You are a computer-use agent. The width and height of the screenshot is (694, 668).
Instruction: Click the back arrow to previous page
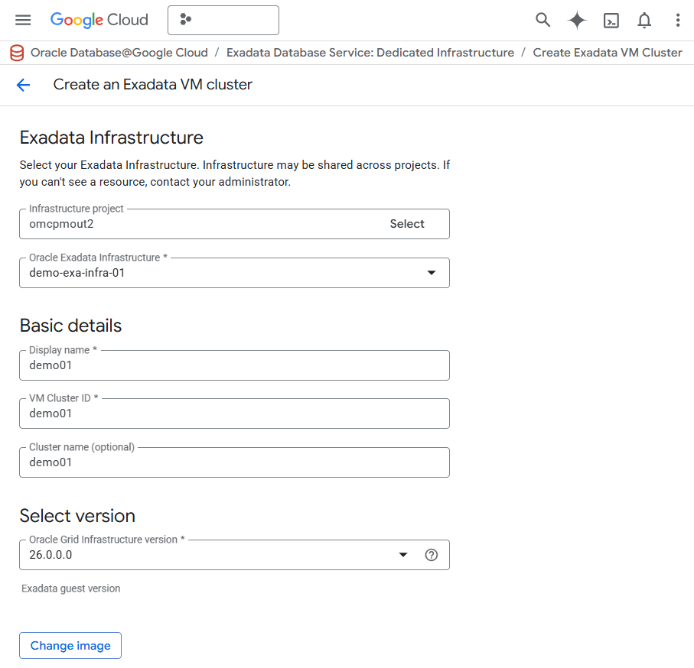click(x=23, y=85)
